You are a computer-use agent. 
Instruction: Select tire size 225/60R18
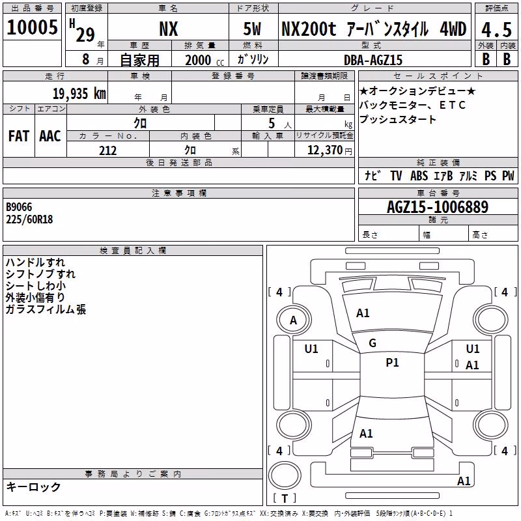click(x=29, y=219)
